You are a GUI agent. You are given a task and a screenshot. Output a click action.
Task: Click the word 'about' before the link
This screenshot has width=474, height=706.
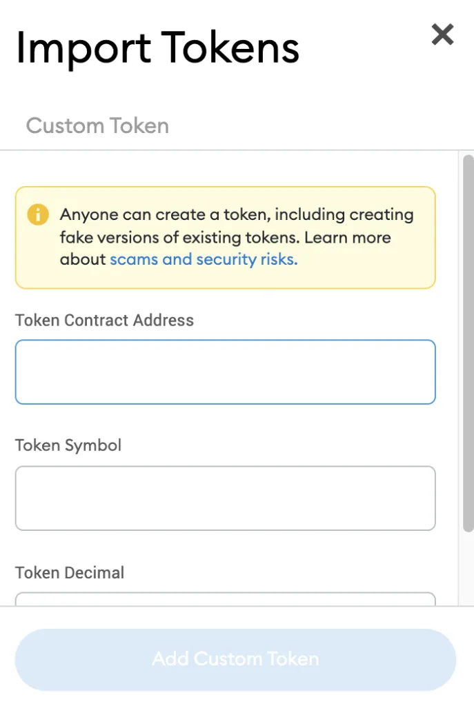83,259
